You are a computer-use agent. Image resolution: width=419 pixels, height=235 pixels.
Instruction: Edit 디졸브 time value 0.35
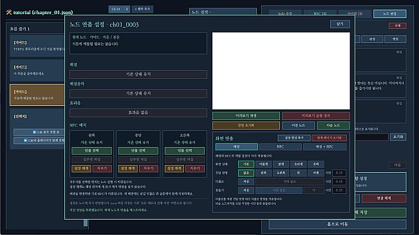339,182
